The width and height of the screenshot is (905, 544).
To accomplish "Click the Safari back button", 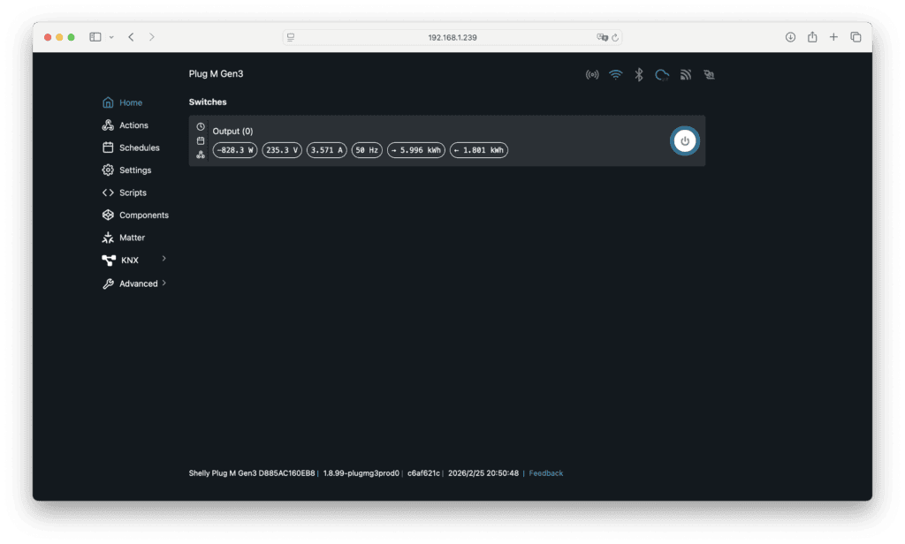I will 131,37.
